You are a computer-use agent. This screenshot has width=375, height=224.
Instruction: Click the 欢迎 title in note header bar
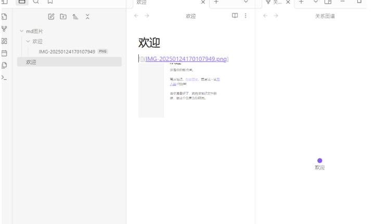190,16
